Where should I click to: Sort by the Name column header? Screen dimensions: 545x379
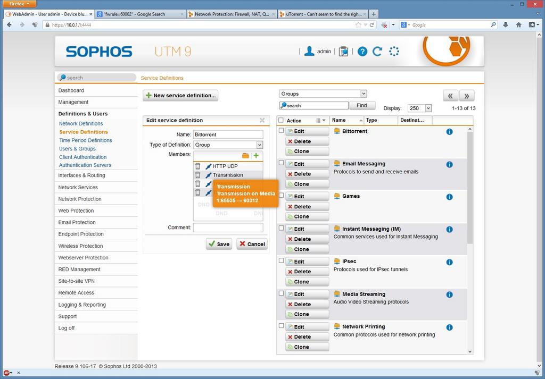point(346,120)
